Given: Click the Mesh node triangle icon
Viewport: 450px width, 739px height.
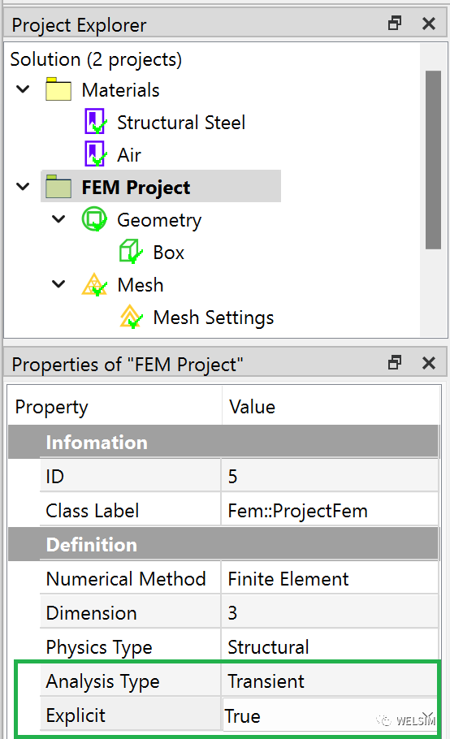Looking at the screenshot, I should [x=94, y=285].
